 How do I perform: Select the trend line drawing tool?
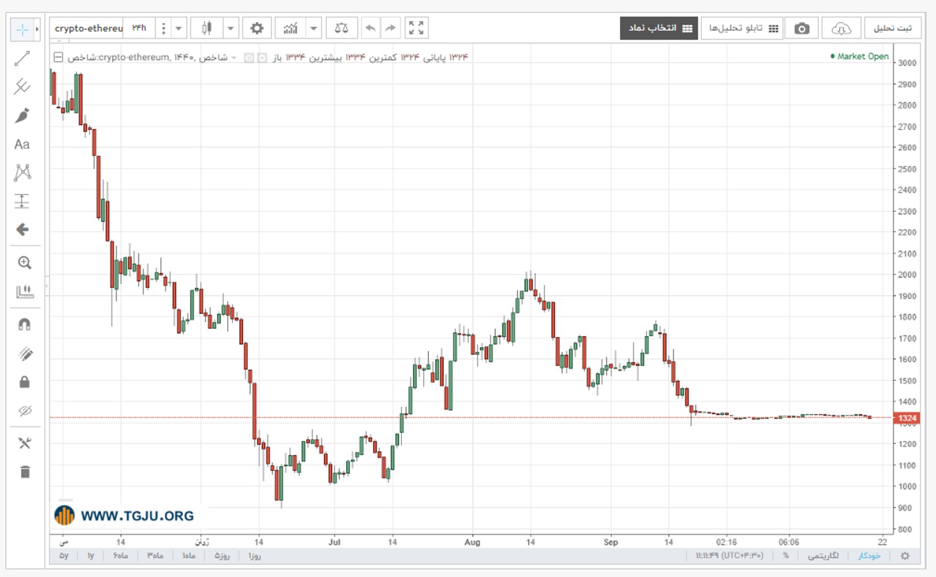(x=22, y=58)
